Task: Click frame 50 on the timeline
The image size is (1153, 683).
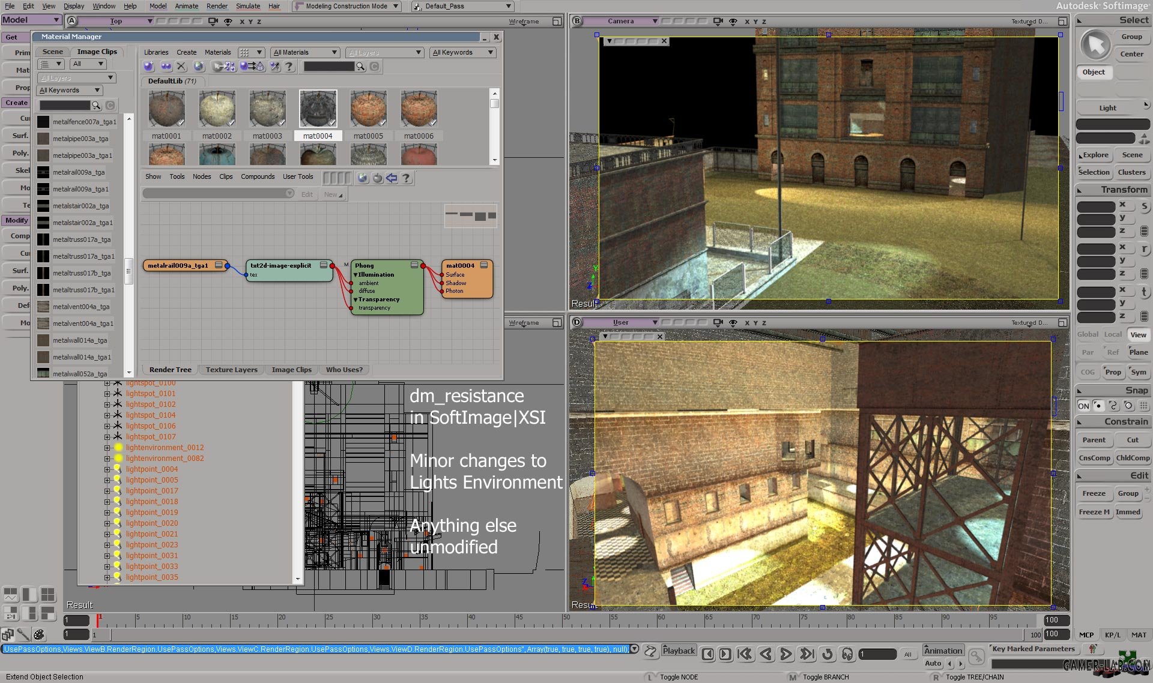Action: pos(566,619)
